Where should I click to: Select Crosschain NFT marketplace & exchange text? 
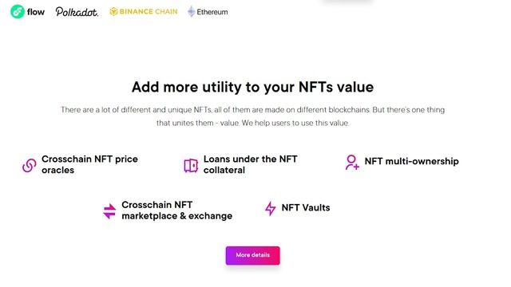click(177, 210)
